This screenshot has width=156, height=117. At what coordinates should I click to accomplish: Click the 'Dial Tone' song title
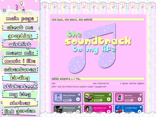[128, 95]
